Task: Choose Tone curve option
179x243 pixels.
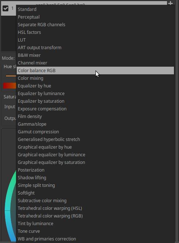Action: pyautogui.click(x=95, y=231)
